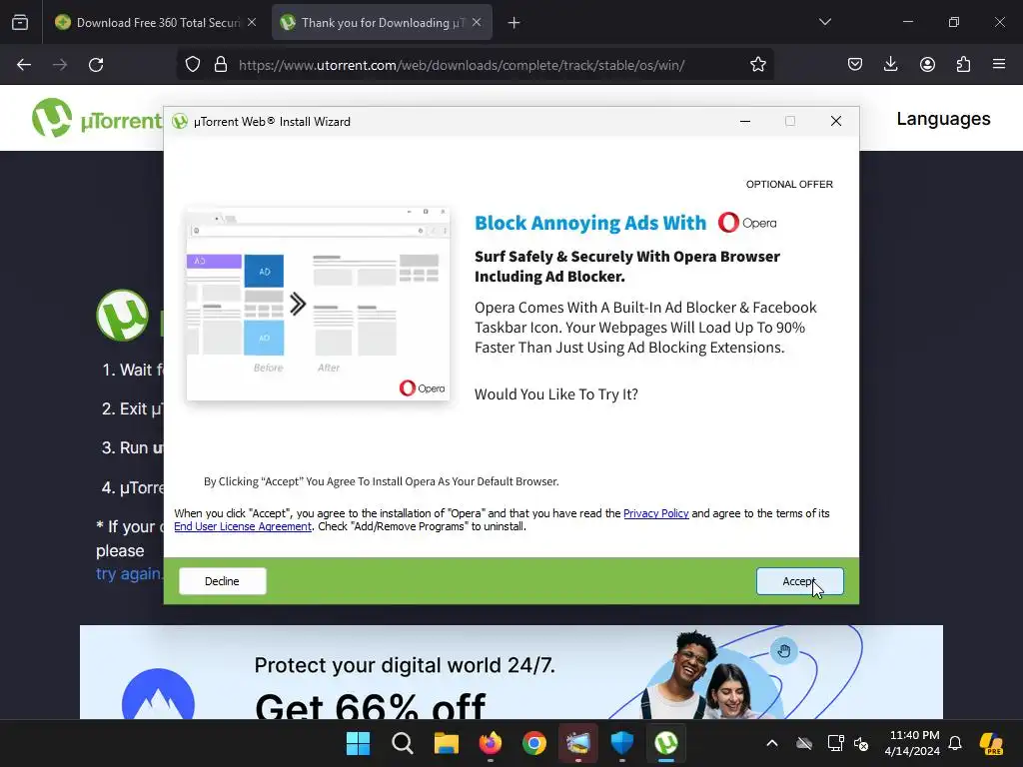Image resolution: width=1023 pixels, height=767 pixels.
Task: Minimize the uTorrent Install Wizard
Action: pyautogui.click(x=745, y=121)
